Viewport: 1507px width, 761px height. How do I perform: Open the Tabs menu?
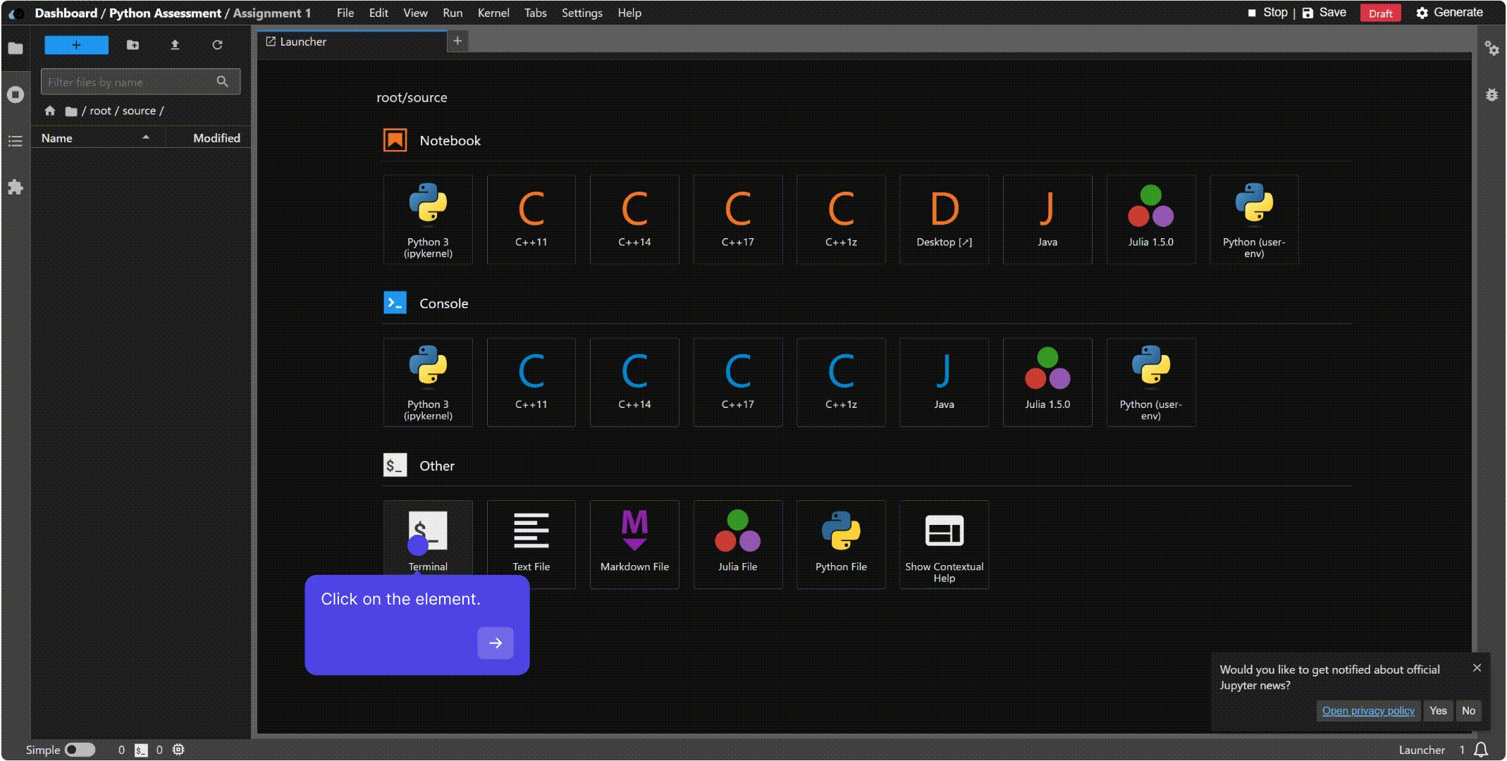click(535, 13)
